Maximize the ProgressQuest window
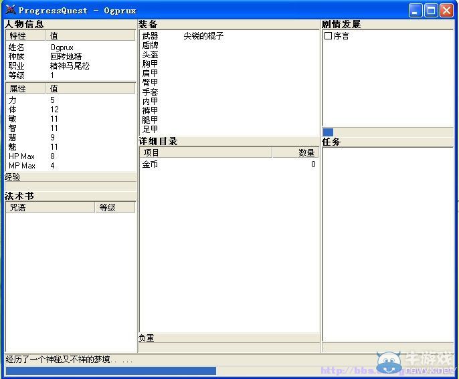Image resolution: width=459 pixels, height=379 pixels. click(431, 11)
